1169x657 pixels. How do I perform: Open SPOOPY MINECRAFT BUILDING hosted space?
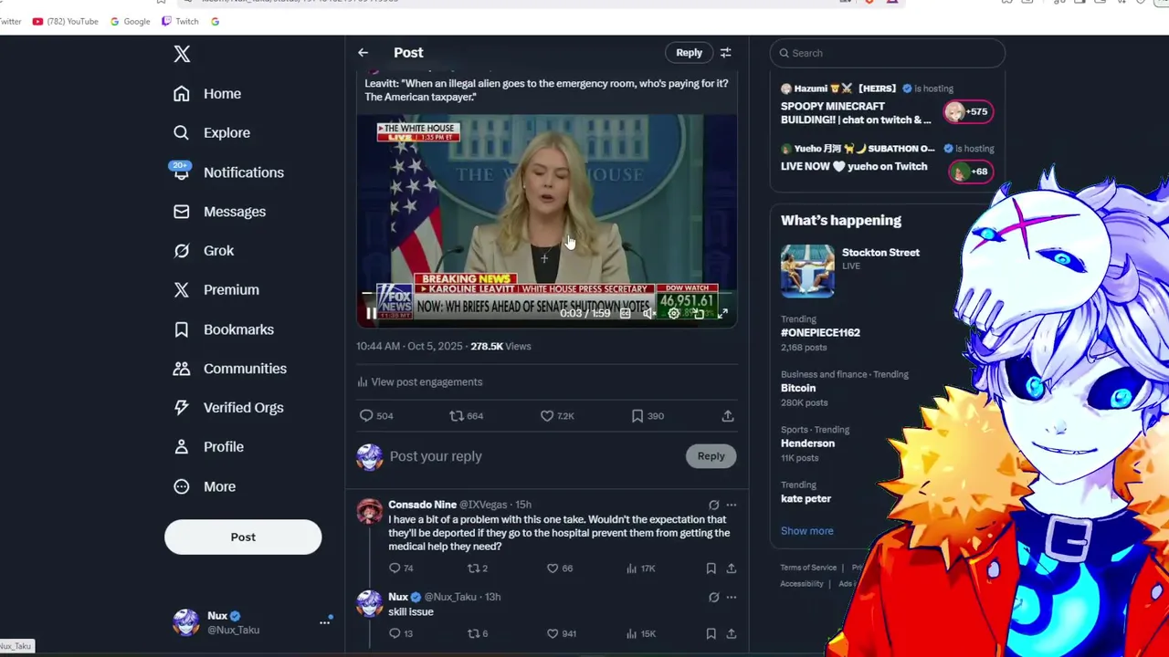click(886, 105)
